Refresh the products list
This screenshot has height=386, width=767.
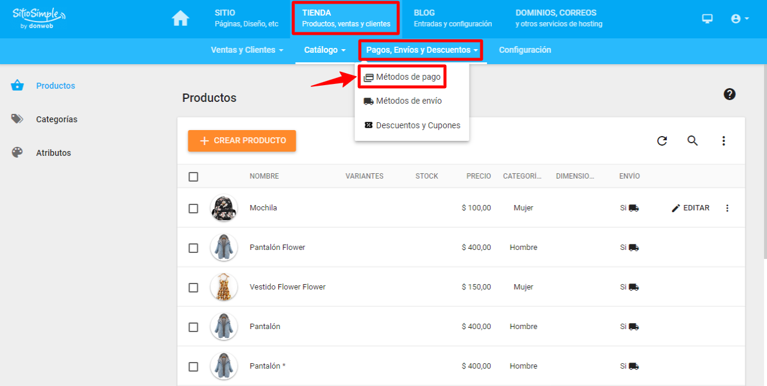(x=662, y=141)
